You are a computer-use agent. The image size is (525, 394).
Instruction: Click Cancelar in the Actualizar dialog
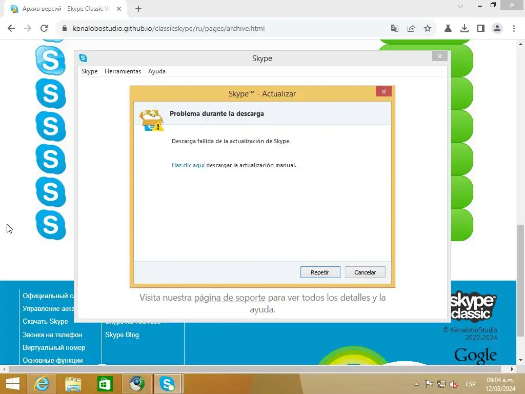click(x=365, y=272)
